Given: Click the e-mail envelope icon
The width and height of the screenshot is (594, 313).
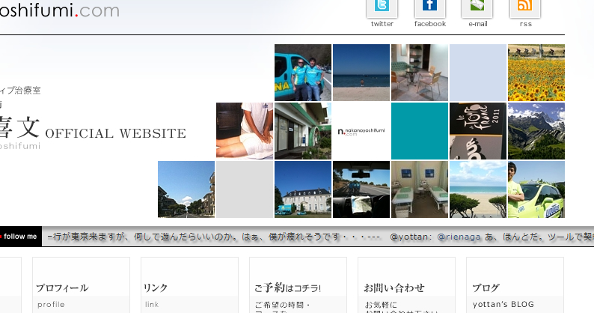Looking at the screenshot, I should [477, 7].
